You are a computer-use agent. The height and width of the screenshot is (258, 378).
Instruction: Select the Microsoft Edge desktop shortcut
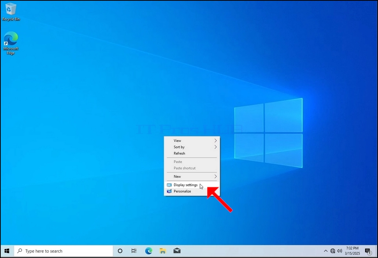11,43
